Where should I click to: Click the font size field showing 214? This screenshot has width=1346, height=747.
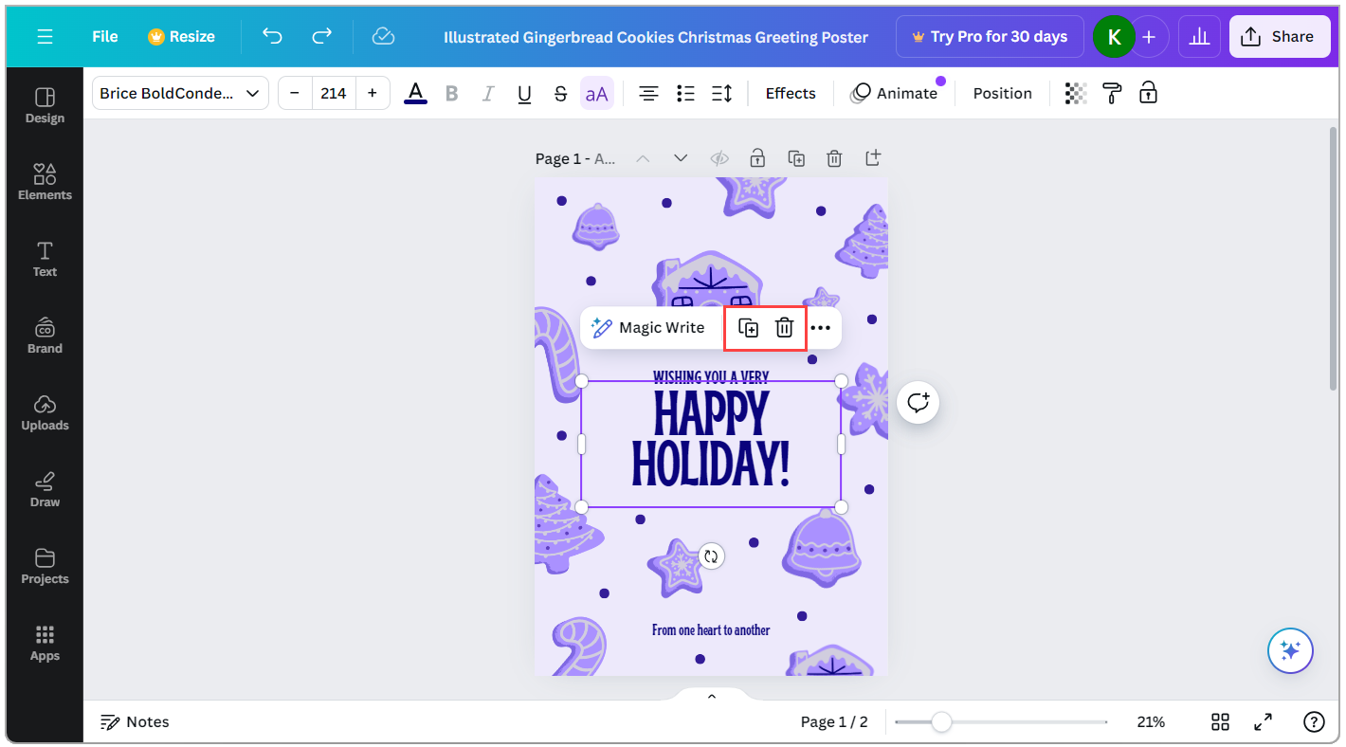tap(334, 92)
